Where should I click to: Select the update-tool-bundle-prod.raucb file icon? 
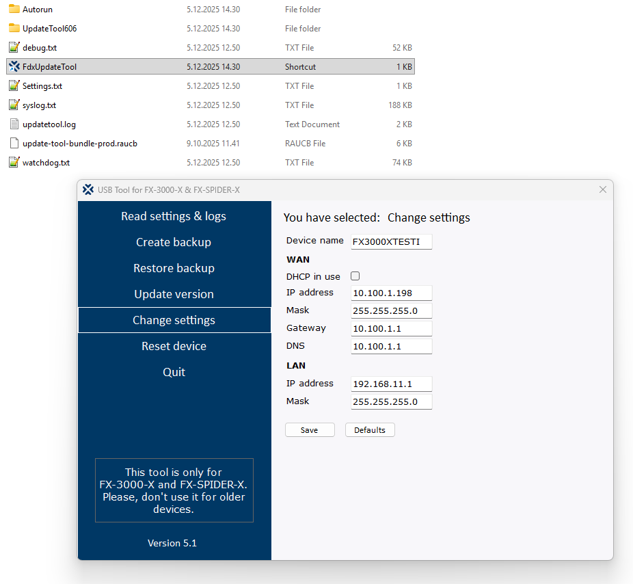pos(14,143)
